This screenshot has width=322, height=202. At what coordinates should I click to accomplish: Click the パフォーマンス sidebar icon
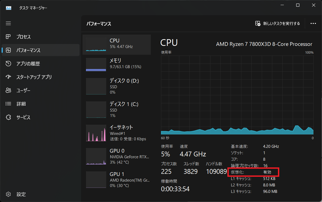8,50
